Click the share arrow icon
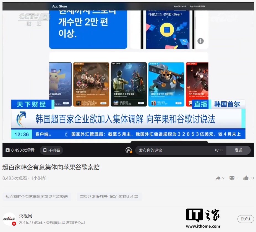Screen dimensions: 256x232 218,178
